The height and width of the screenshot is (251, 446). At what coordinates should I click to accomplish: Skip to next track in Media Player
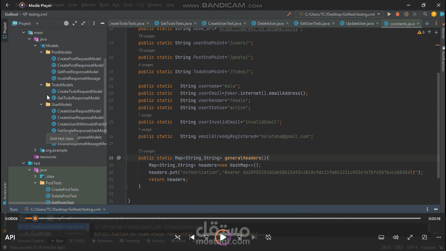pos(254,237)
